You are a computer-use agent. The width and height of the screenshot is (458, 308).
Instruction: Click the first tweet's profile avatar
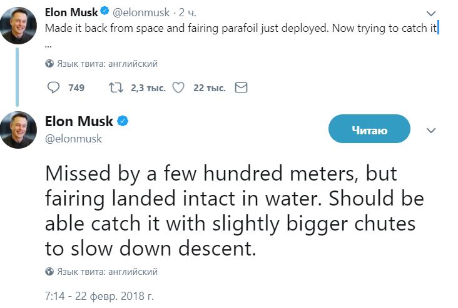click(18, 26)
